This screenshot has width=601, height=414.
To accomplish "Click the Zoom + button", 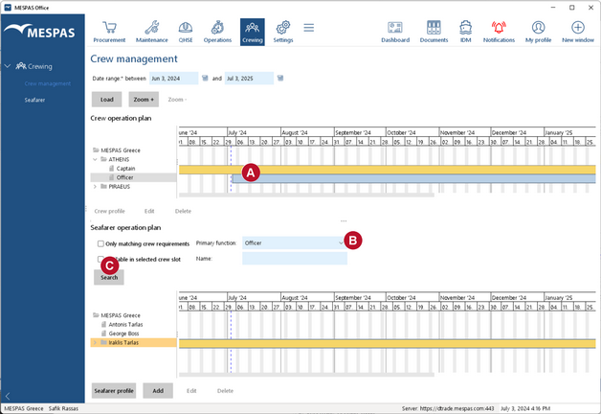I will (144, 100).
